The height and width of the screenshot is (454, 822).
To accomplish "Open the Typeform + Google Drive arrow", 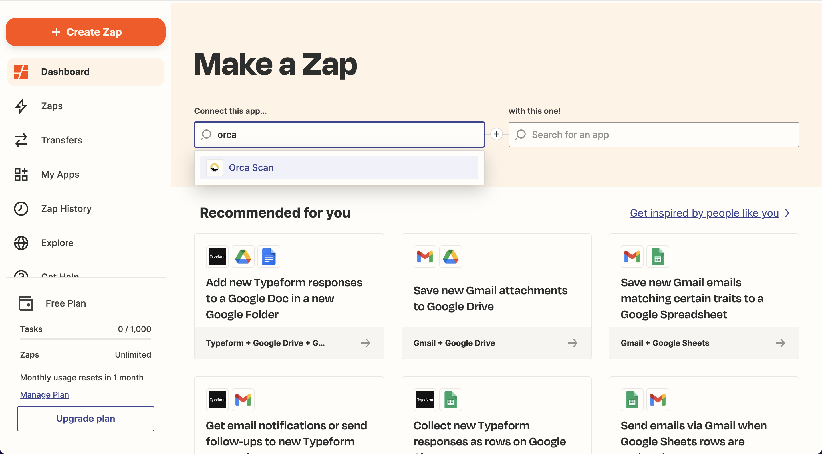I will tap(365, 343).
